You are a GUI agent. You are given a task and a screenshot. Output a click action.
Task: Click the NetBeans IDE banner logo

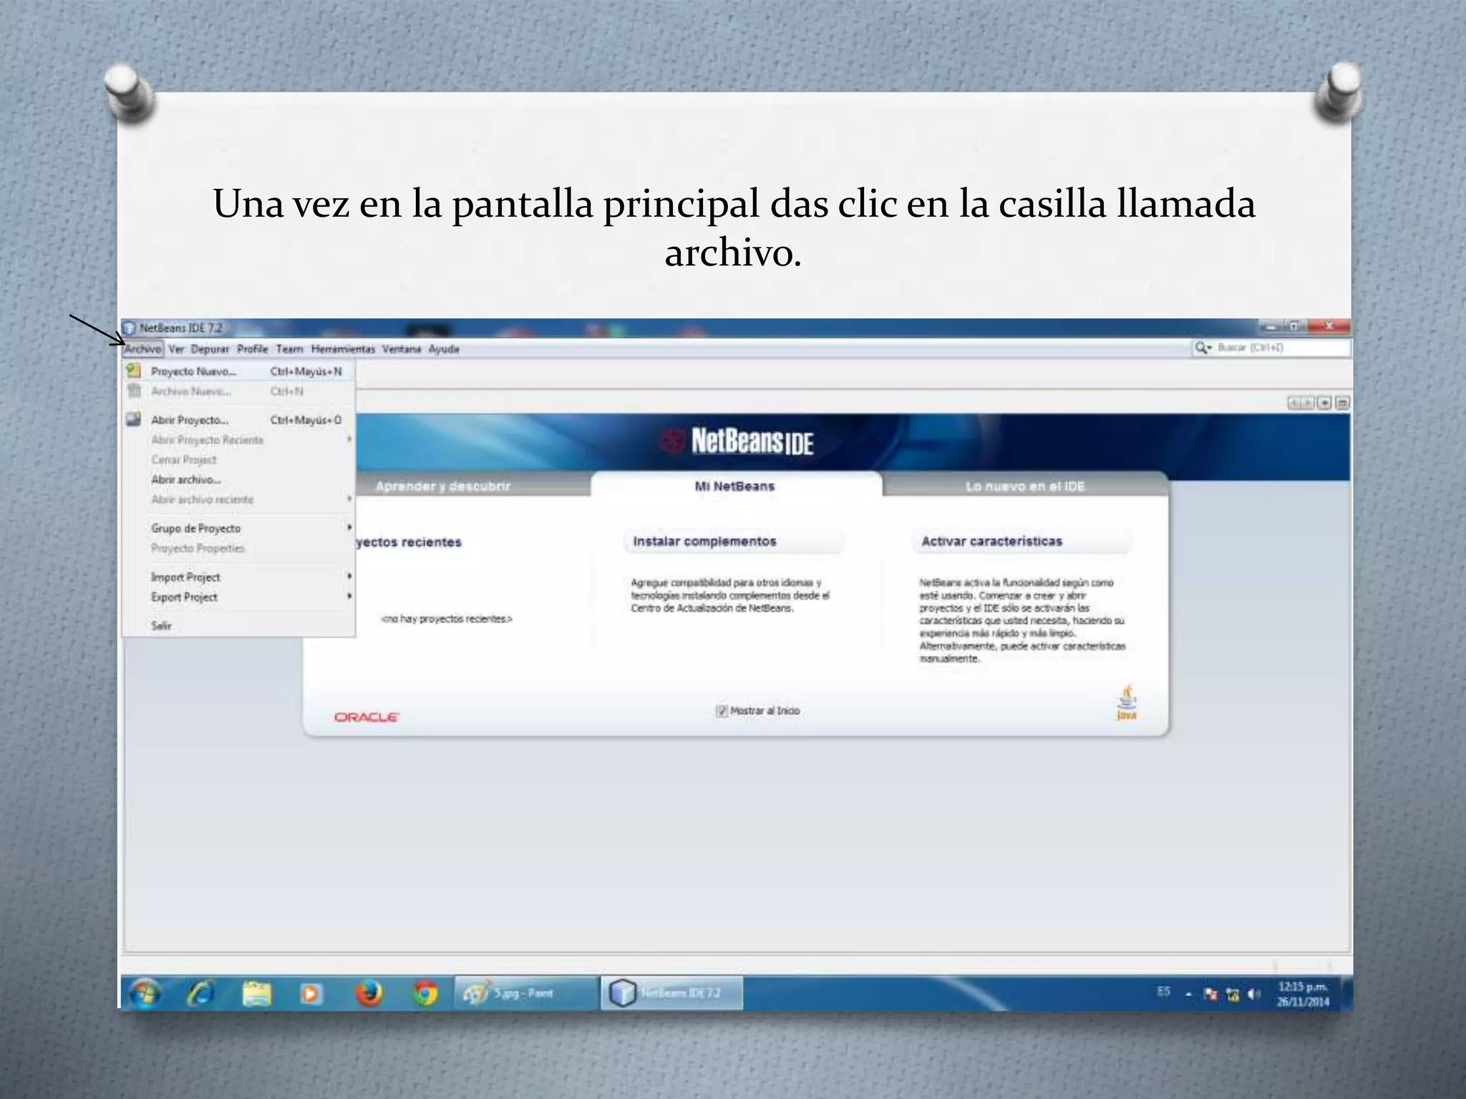pos(737,441)
